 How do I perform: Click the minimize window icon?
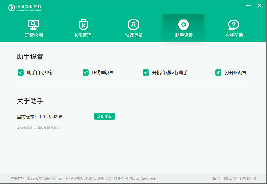248,5
